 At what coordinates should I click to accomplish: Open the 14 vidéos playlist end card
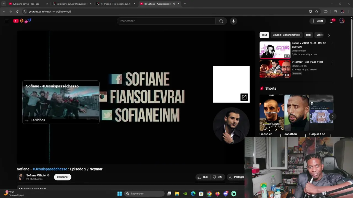[61, 102]
